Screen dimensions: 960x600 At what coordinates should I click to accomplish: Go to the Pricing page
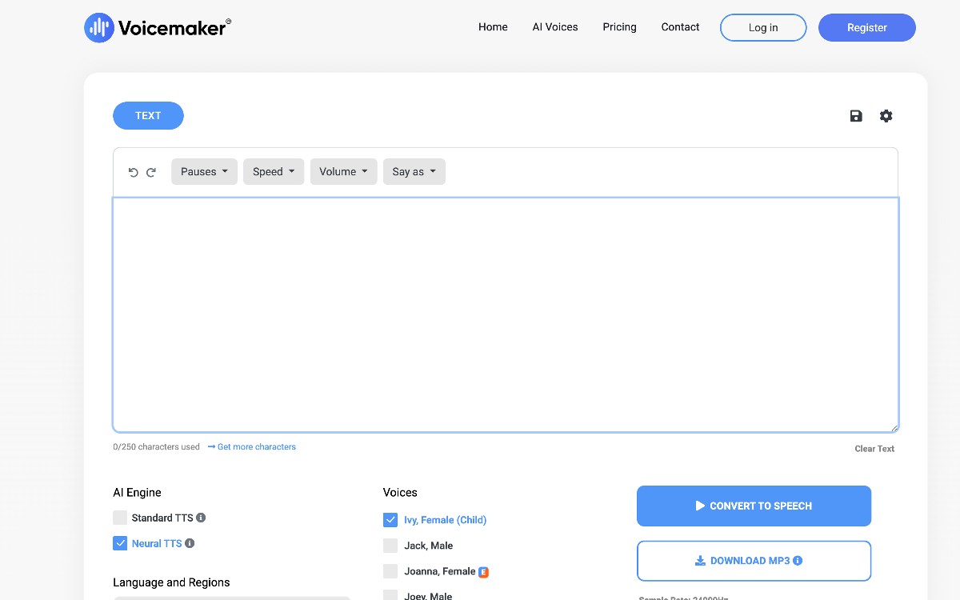(x=619, y=26)
